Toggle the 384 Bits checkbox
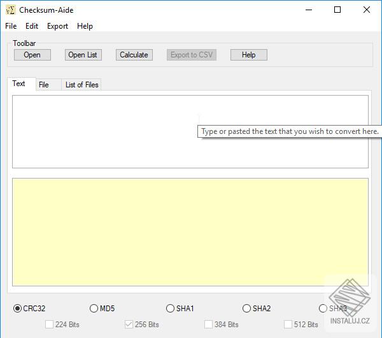 coord(222,325)
